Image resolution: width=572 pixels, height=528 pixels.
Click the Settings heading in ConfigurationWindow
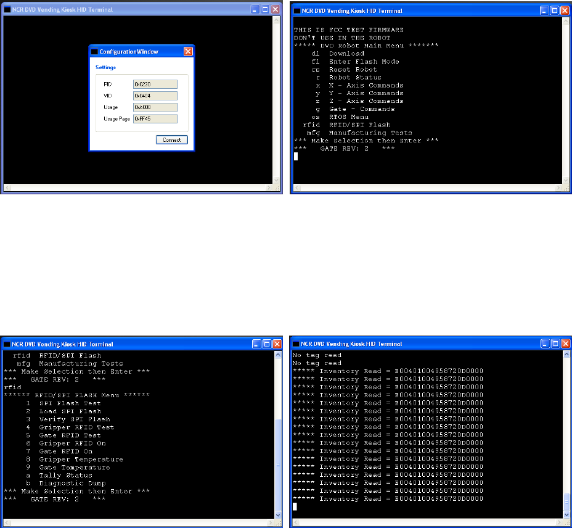click(105, 68)
